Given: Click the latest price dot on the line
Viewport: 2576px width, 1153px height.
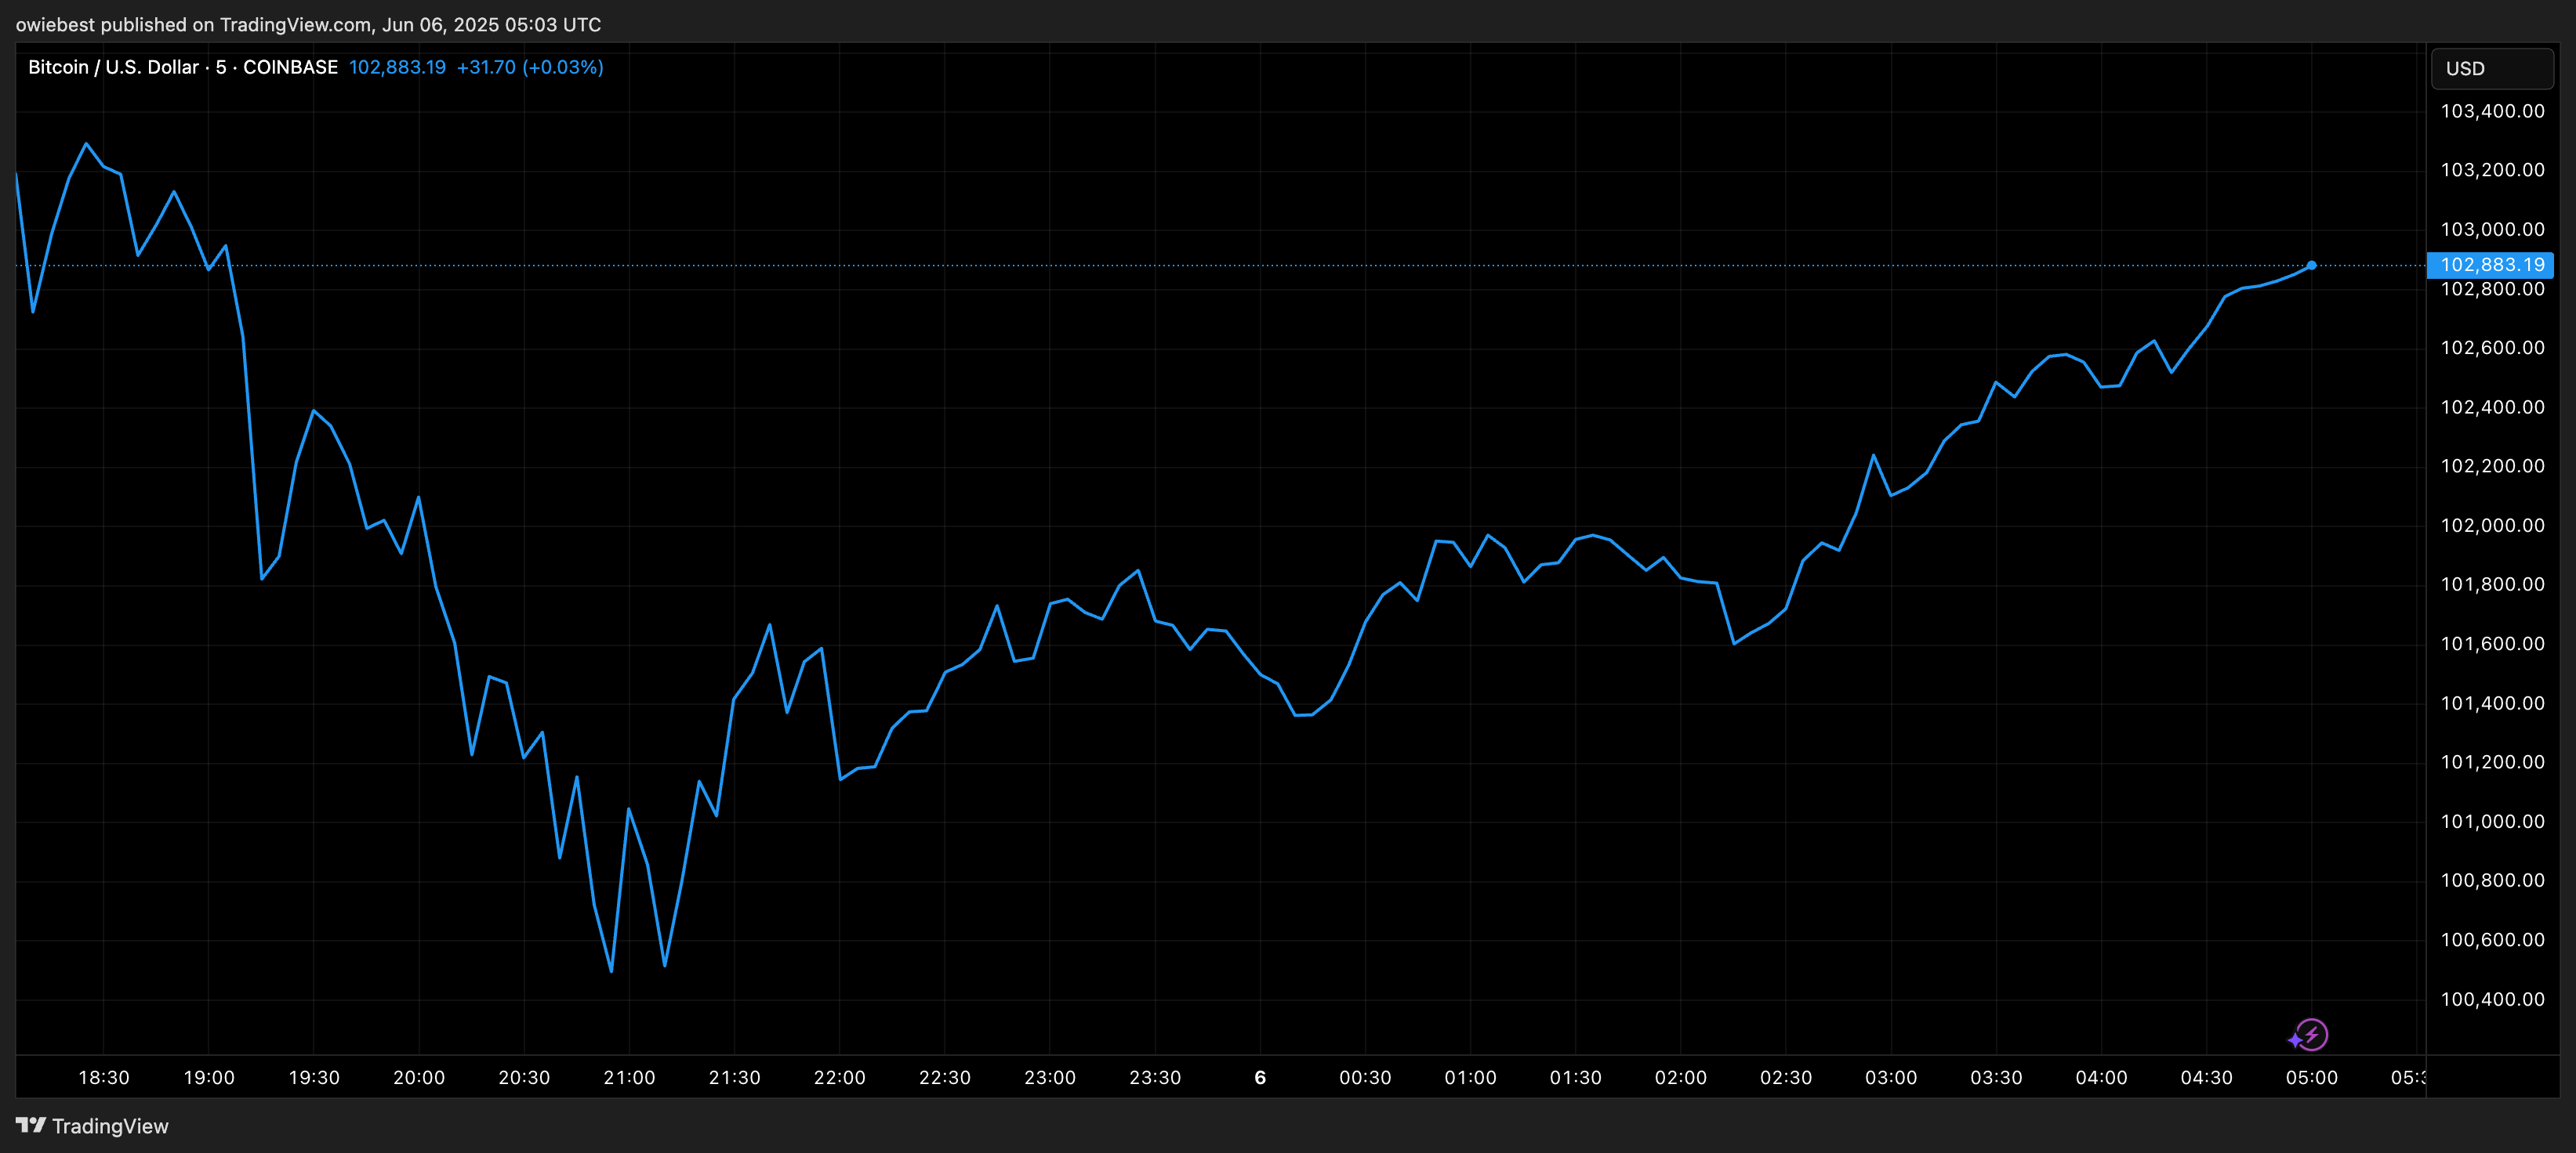Looking at the screenshot, I should pos(2311,266).
